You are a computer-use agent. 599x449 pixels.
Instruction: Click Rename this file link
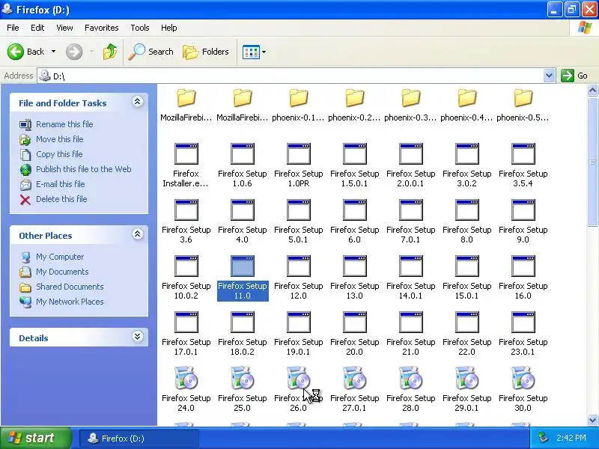(64, 124)
